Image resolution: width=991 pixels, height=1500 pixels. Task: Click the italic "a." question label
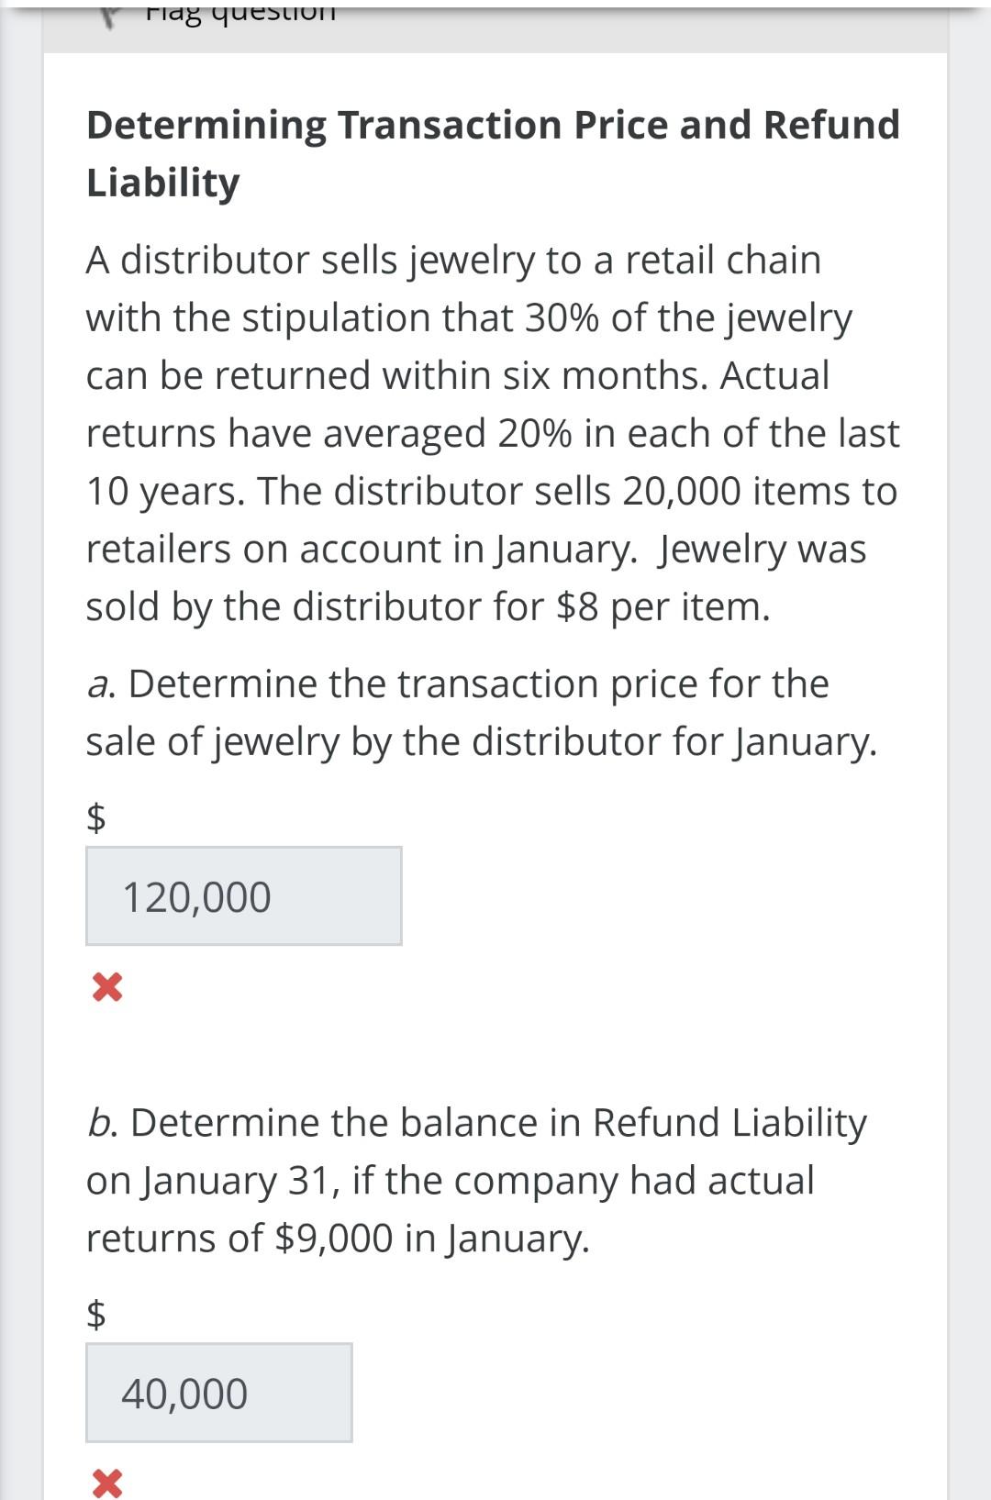(100, 683)
